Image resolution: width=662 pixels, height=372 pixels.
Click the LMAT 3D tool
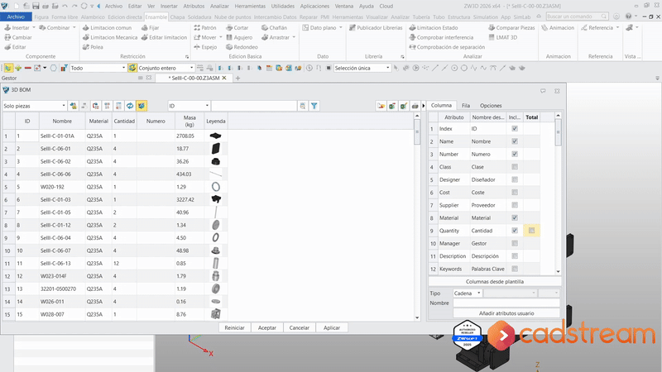click(503, 37)
